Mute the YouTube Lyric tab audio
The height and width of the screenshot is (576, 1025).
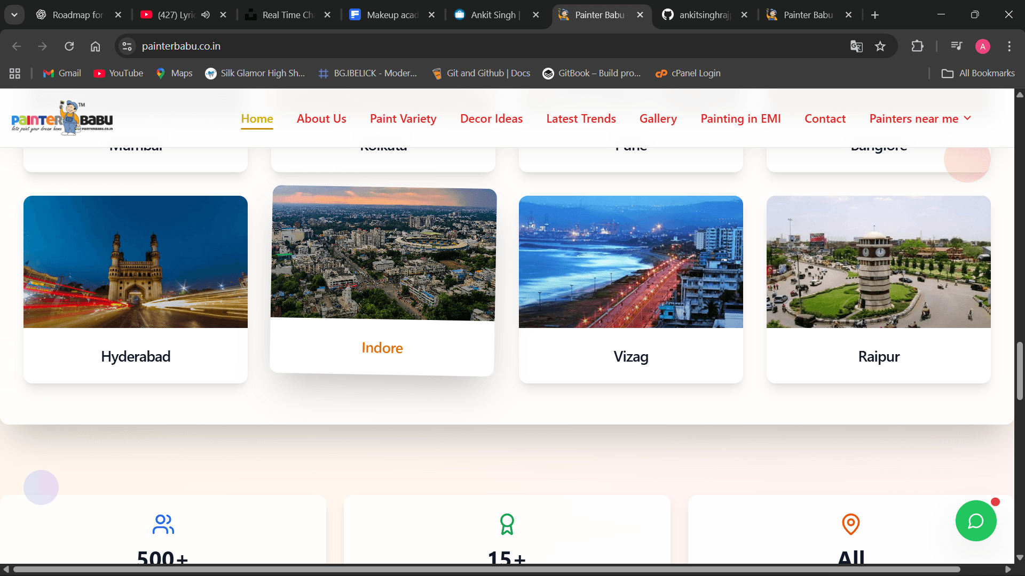[206, 15]
